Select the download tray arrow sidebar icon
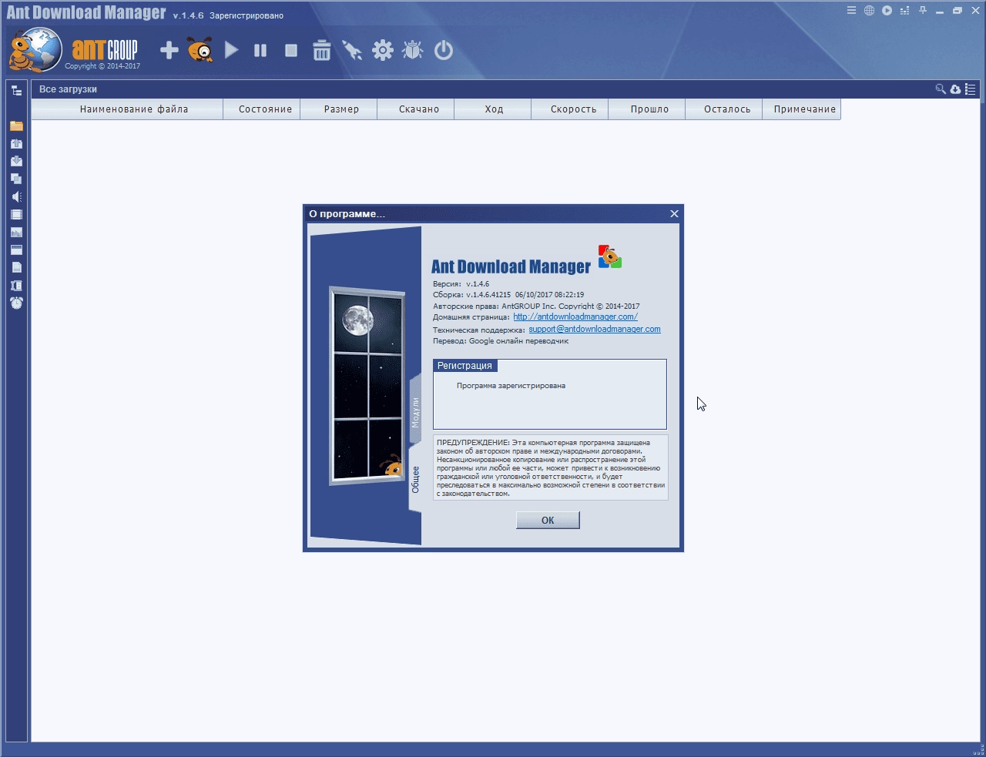The image size is (986, 757). [16, 161]
